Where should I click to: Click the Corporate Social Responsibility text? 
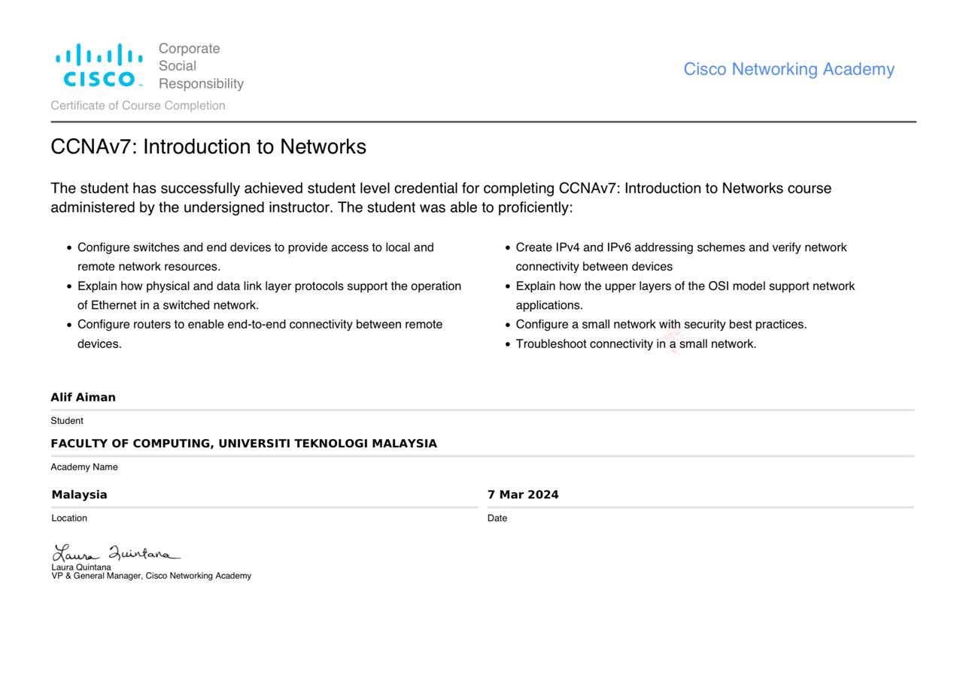point(200,66)
